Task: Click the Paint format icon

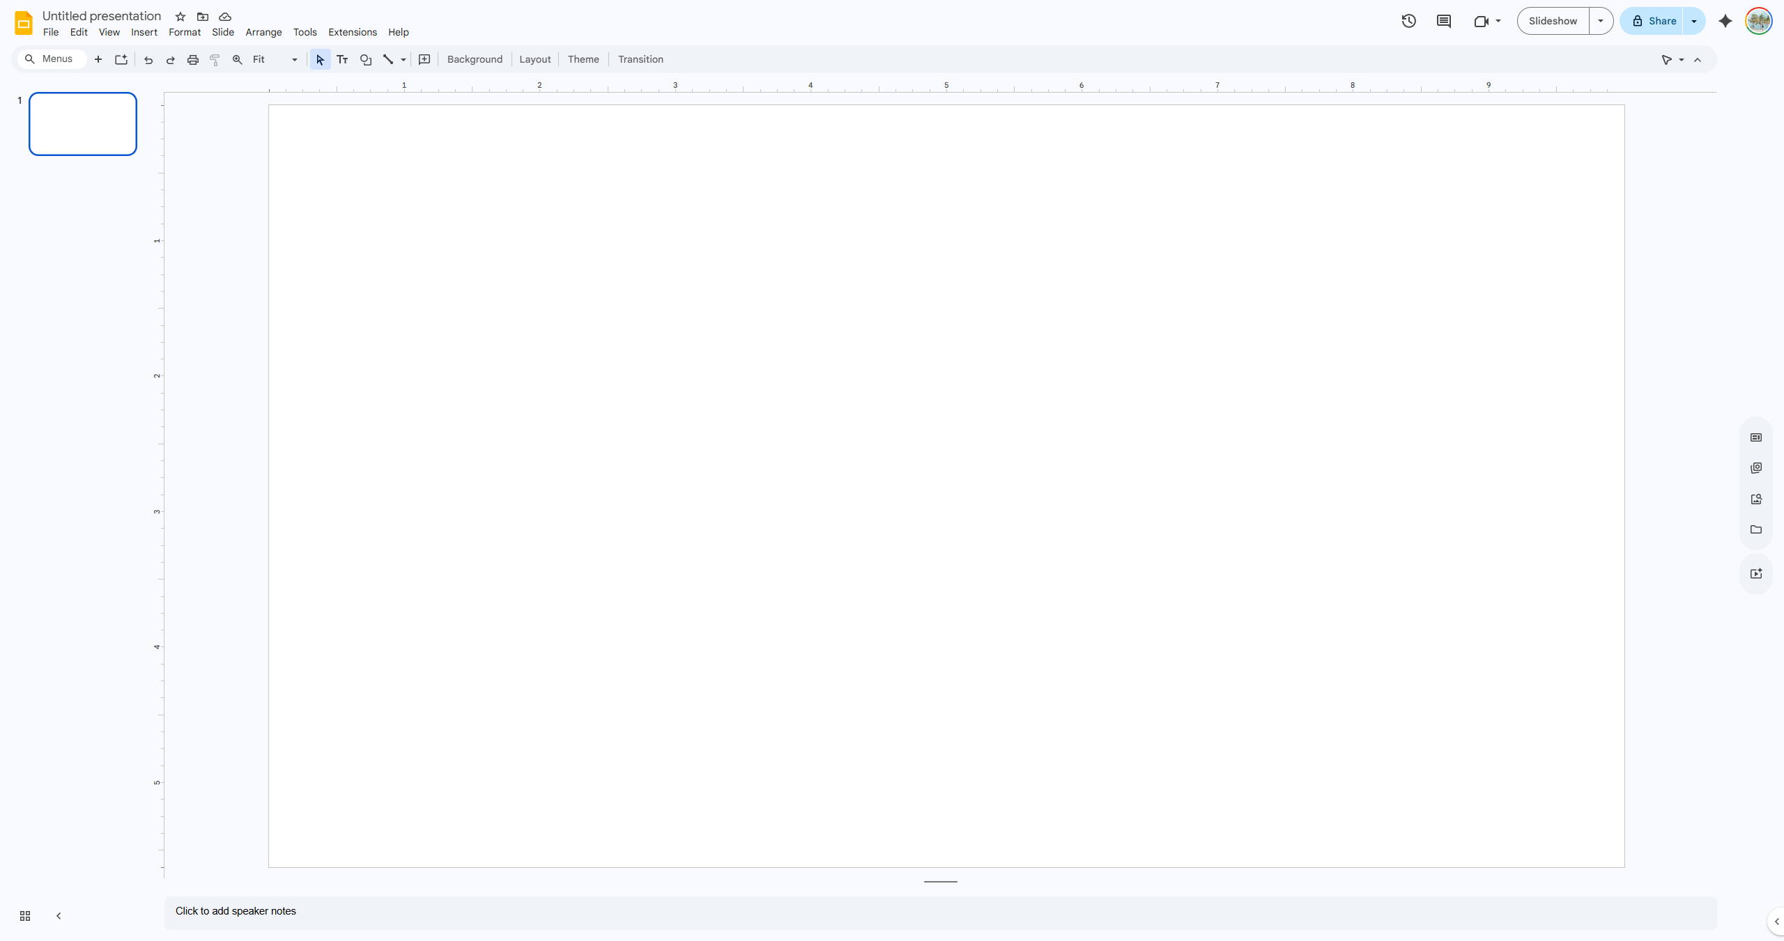Action: 215,59
